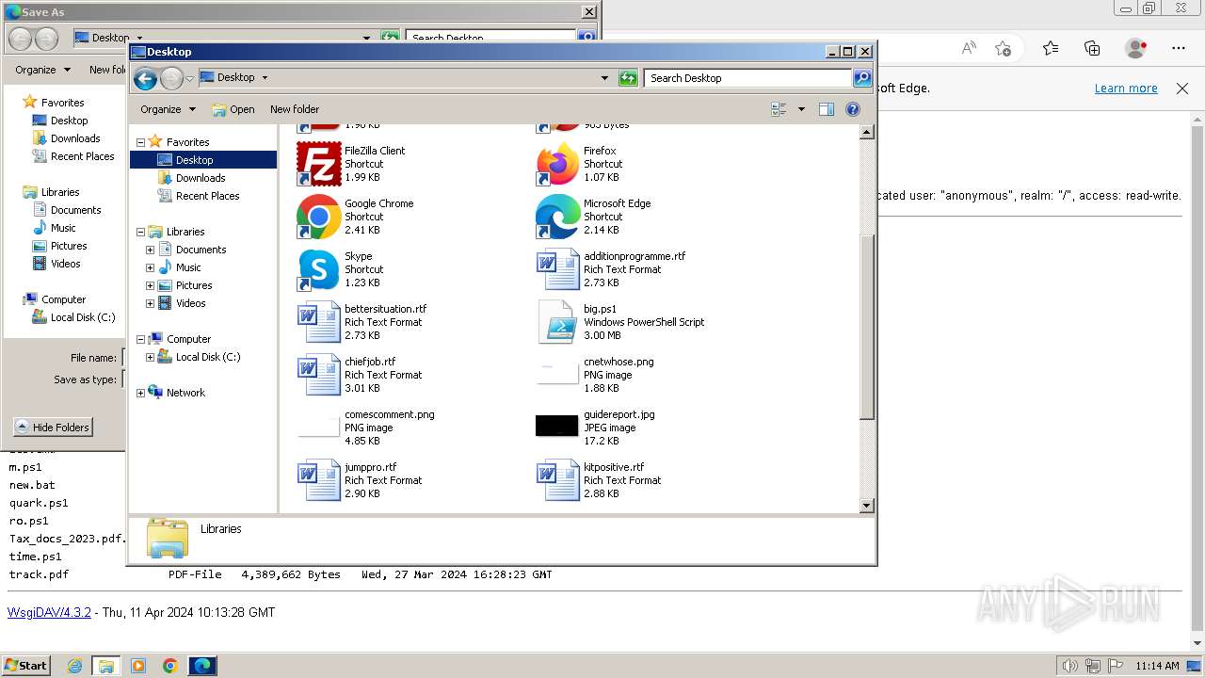Open the recent pages dropdown arrow
Image resolution: width=1205 pixels, height=678 pixels.
click(x=189, y=78)
